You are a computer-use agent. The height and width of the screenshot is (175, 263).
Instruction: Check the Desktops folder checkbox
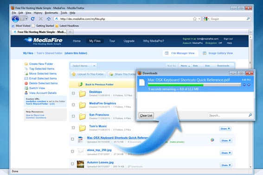(73, 93)
